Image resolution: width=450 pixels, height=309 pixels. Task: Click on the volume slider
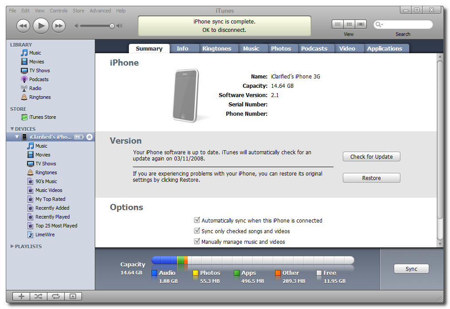click(x=95, y=26)
